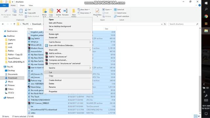Viewport: 210px width, 118px height.
Task: Click the ribbon Cut scissors icon
Action: pos(26,10)
